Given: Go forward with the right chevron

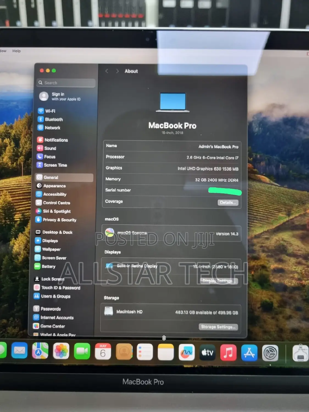Looking at the screenshot, I should pos(117,71).
